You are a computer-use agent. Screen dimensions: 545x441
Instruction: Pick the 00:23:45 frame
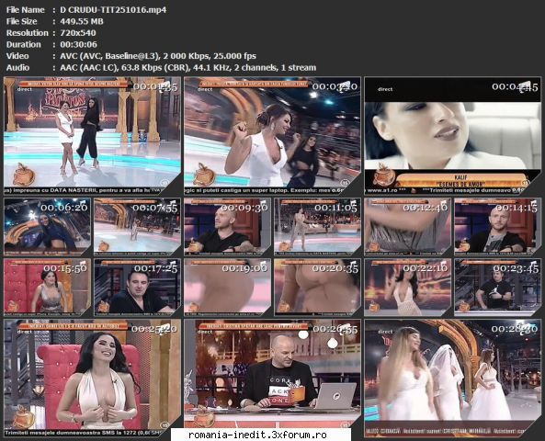click(x=498, y=288)
